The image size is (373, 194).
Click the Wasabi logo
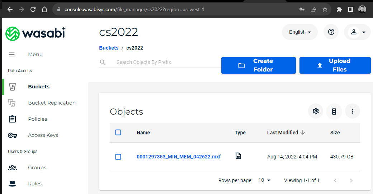click(36, 34)
